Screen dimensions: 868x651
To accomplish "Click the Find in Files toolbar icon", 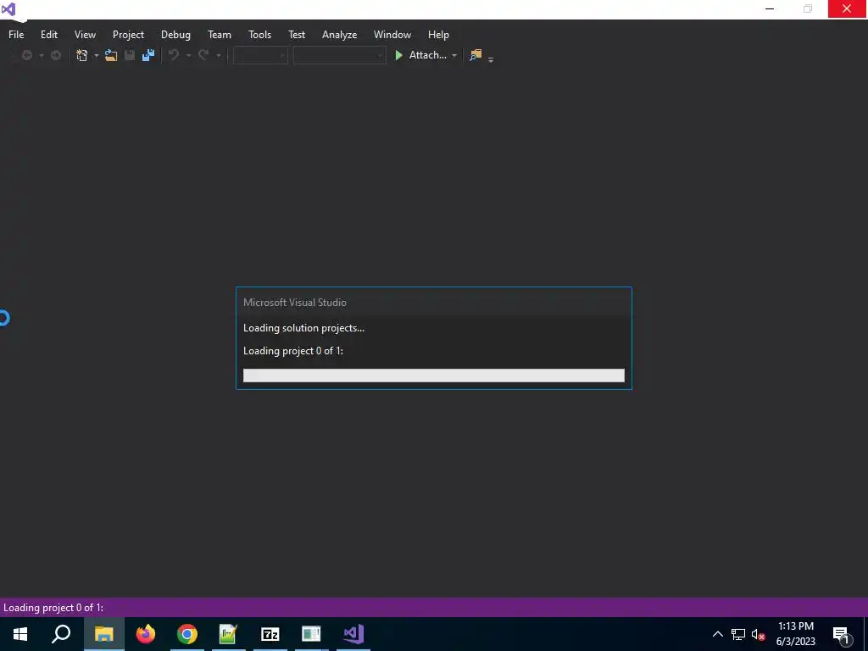I will click(x=476, y=55).
